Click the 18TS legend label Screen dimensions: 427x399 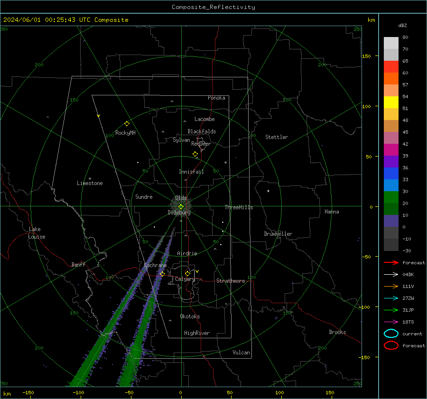tap(408, 322)
